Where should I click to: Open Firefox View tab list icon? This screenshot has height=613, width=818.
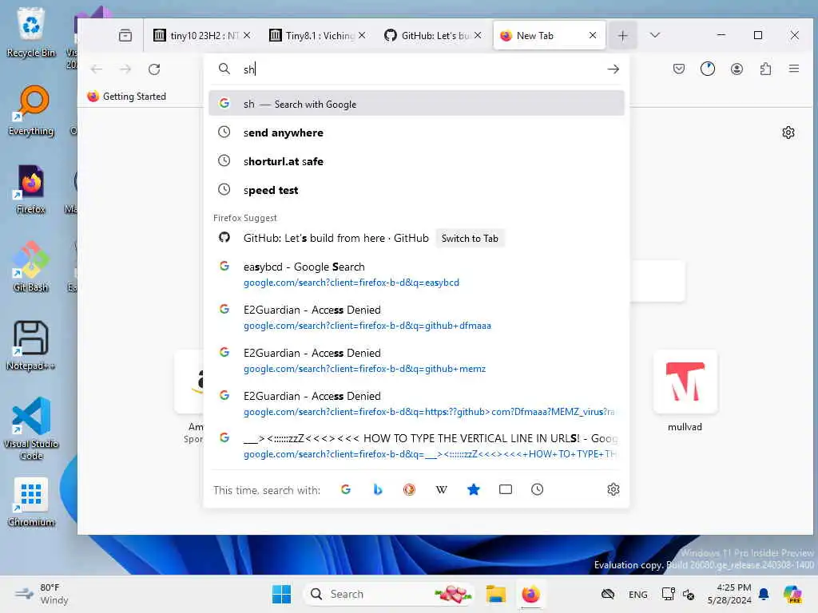pyautogui.click(x=125, y=35)
